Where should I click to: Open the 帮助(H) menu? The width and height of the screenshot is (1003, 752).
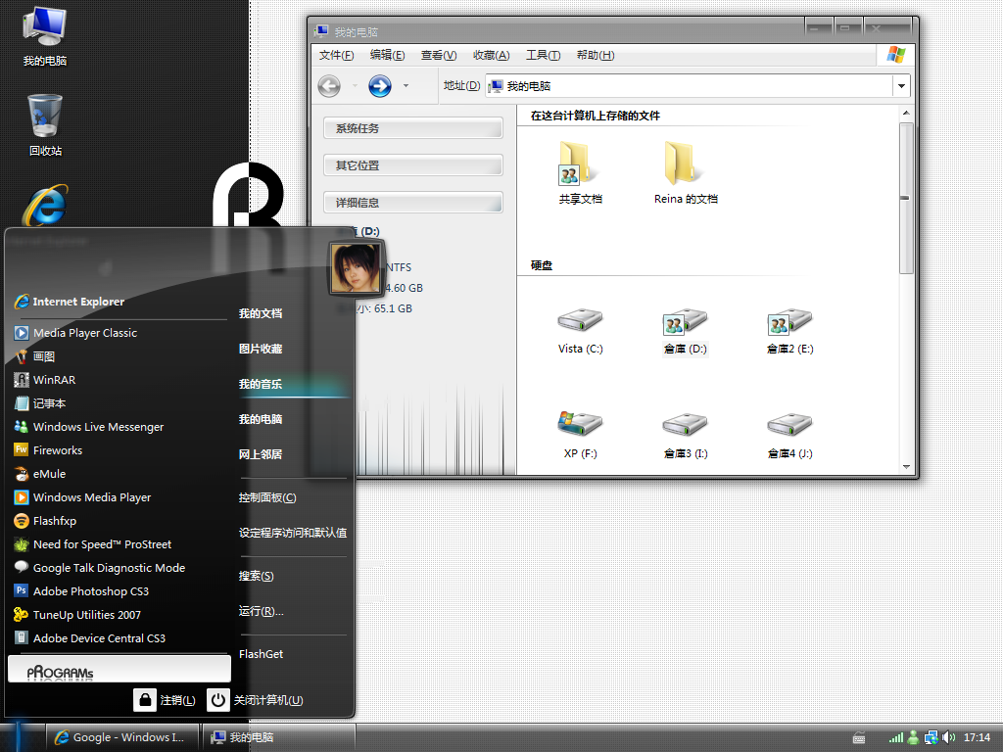[596, 55]
